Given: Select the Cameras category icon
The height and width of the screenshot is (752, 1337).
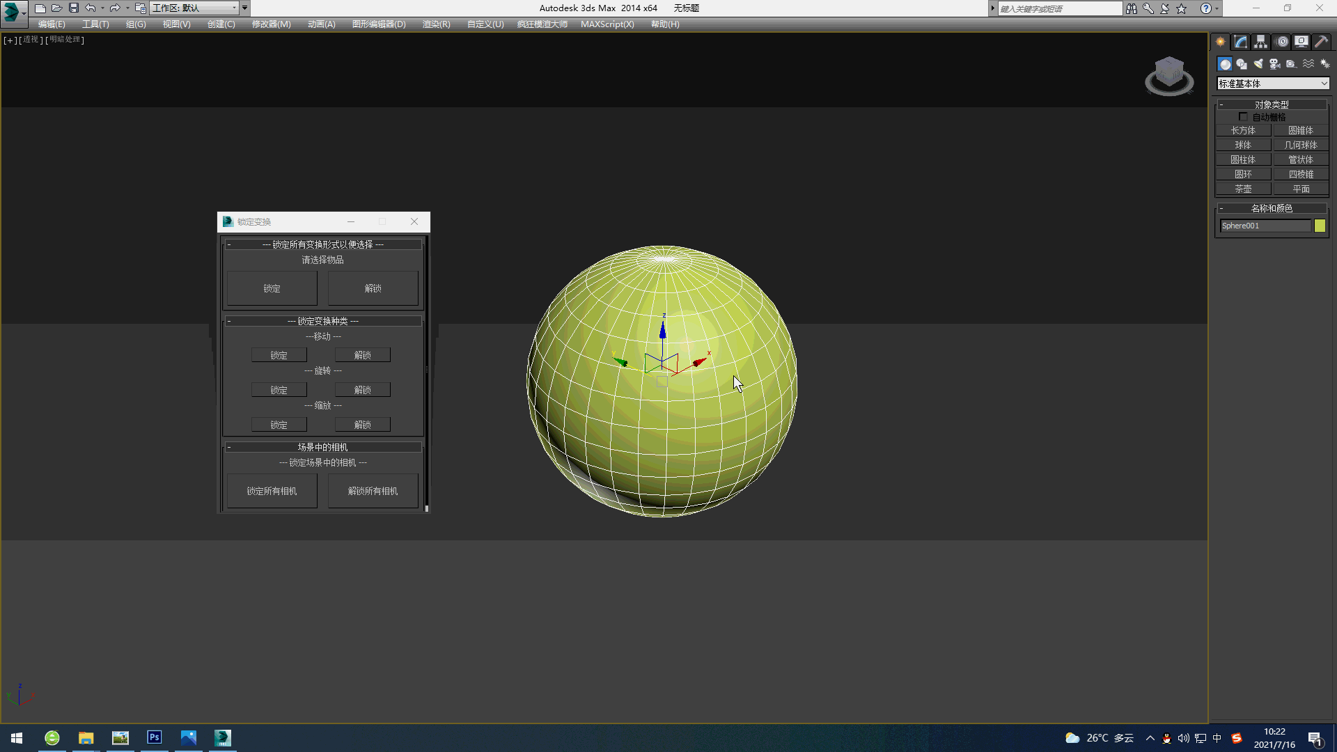Looking at the screenshot, I should pyautogui.click(x=1274, y=64).
